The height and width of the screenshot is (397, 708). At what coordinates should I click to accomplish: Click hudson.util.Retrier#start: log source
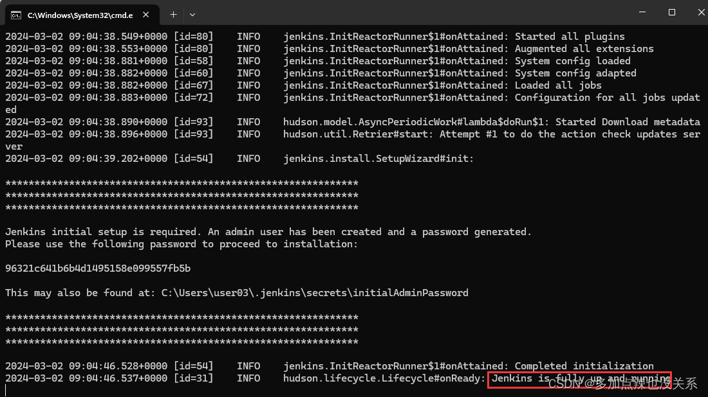[359, 134]
